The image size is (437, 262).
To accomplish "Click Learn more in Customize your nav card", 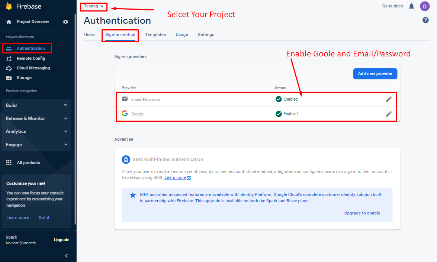I will (17, 217).
